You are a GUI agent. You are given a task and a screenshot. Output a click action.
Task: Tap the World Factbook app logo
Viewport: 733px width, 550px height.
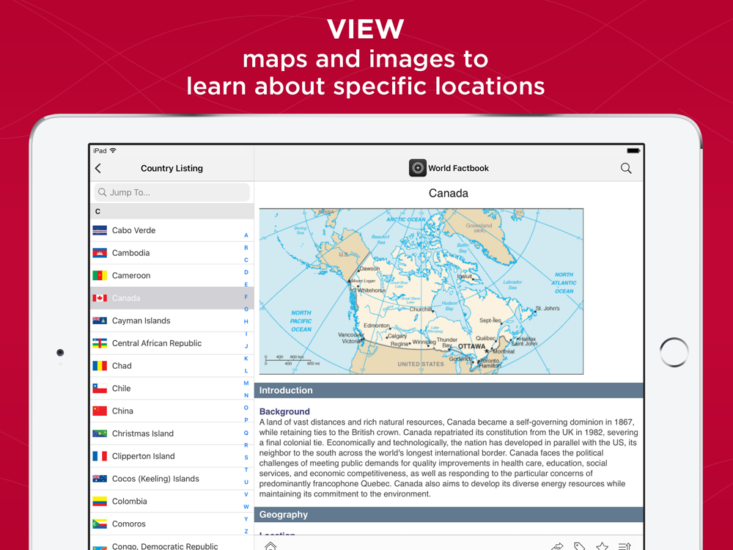418,168
